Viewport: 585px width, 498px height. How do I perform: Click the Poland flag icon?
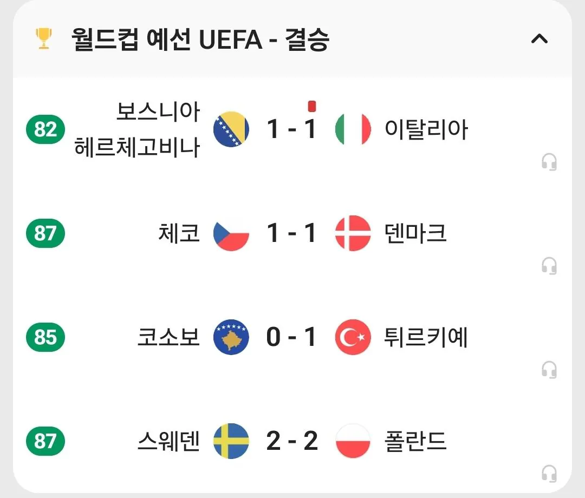(x=353, y=441)
